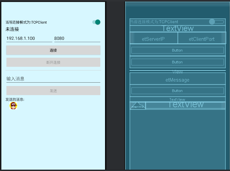Click the 断开连接 disconnect button
Screen dimensions: 230x171
tap(53, 62)
